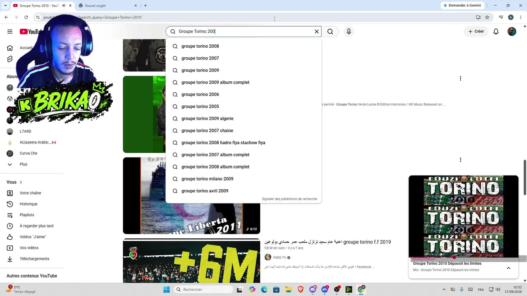Select suggestion groupe torino 2009 album complet
This screenshot has height=296, width=527.
click(x=243, y=83)
